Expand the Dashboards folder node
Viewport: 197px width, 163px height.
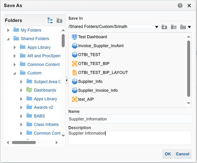pyautogui.click(x=21, y=90)
